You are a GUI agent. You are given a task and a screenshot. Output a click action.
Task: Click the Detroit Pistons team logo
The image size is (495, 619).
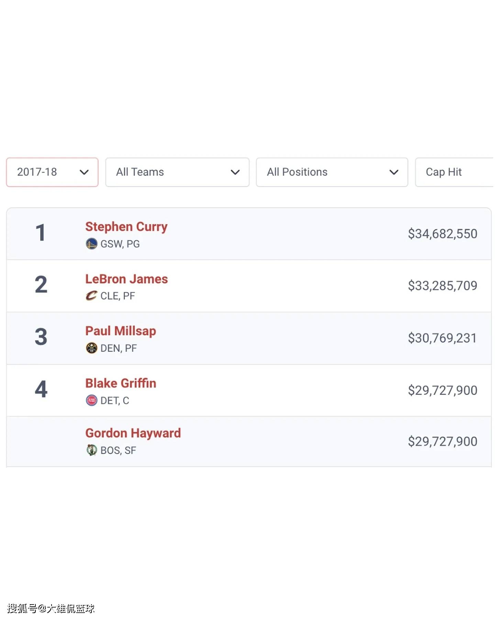tap(91, 400)
